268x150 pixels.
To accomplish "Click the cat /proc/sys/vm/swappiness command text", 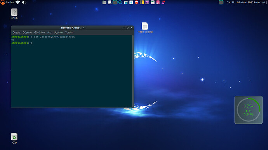I will [x=54, y=37].
